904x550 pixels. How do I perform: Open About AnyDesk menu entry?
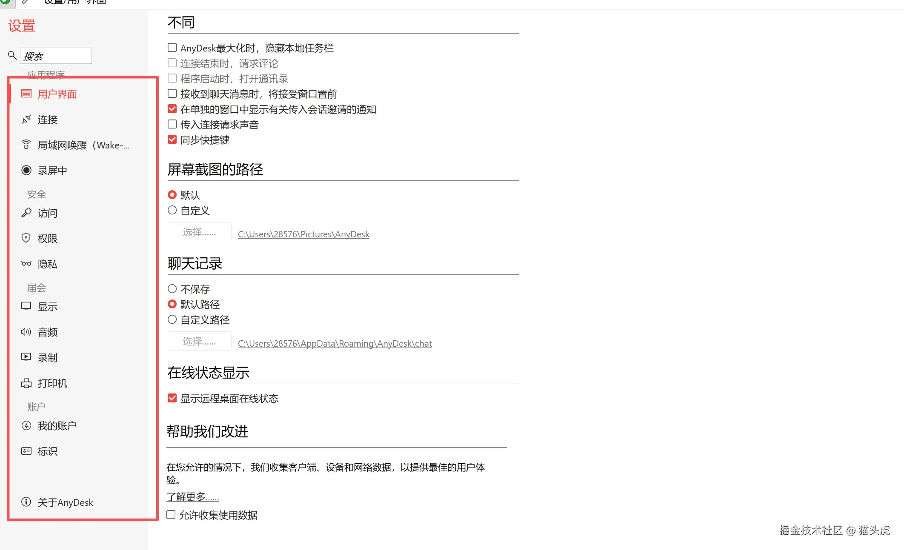[65, 502]
